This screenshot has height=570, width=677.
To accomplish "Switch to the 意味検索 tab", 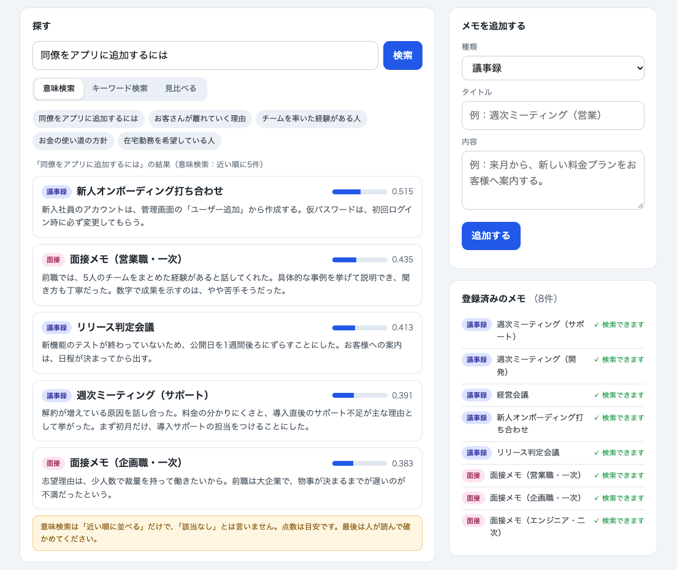I will pyautogui.click(x=59, y=88).
